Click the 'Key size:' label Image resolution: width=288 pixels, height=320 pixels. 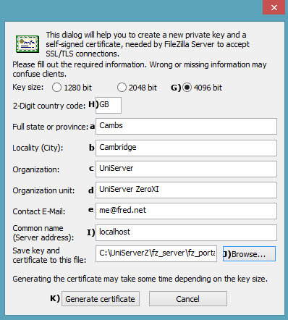pyautogui.click(x=28, y=87)
